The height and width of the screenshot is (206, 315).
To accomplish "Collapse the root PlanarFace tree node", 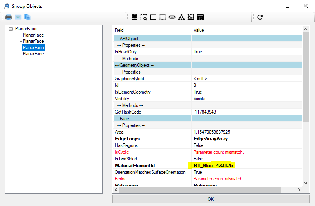I will tap(11, 29).
